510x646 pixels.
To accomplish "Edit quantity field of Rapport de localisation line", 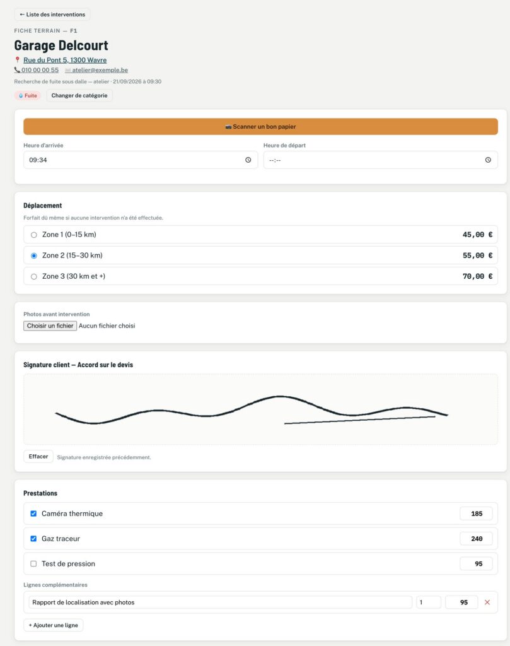I will pyautogui.click(x=429, y=602).
